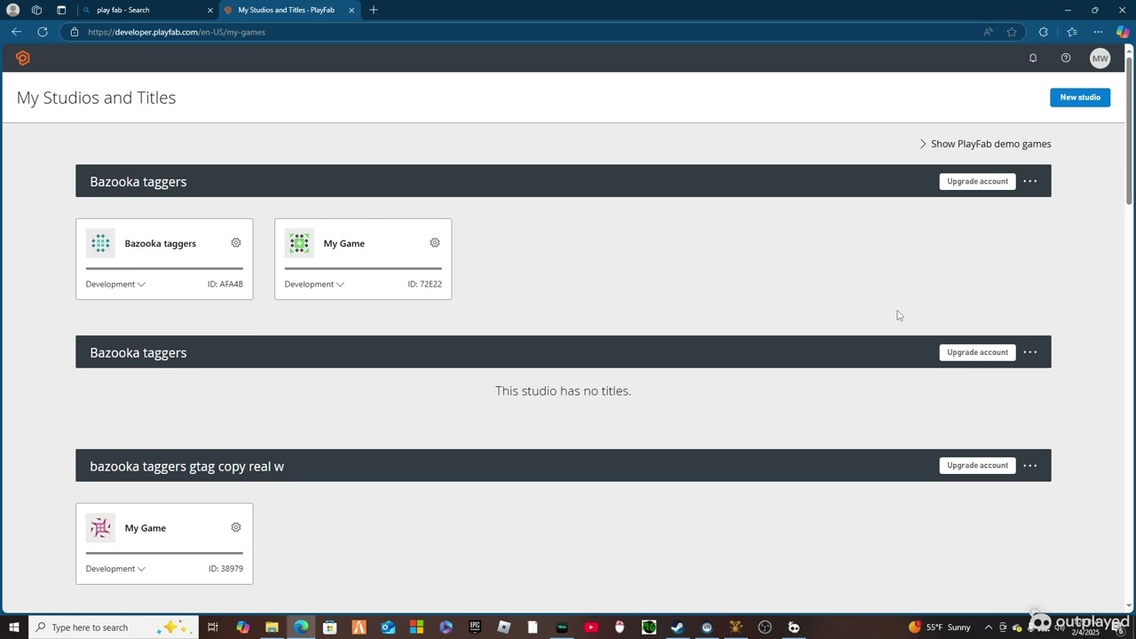The height and width of the screenshot is (639, 1136).
Task: Open My Game title with ID 38979
Action: tap(146, 528)
